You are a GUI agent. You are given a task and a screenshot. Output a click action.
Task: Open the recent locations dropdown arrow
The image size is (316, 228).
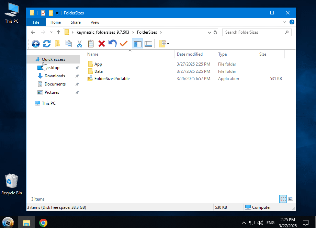click(x=51, y=32)
